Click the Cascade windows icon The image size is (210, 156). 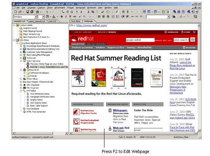point(175,12)
